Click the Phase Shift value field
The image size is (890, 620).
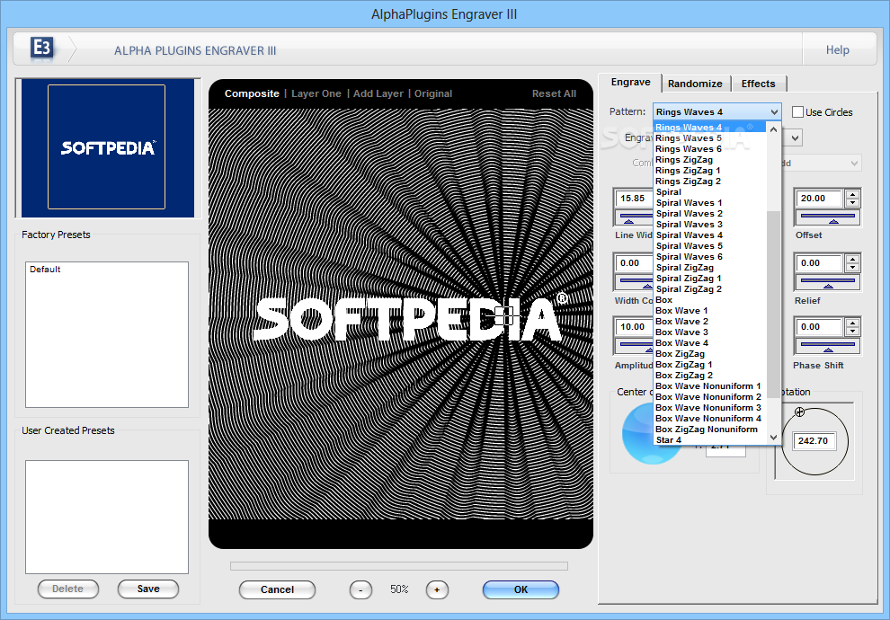820,327
